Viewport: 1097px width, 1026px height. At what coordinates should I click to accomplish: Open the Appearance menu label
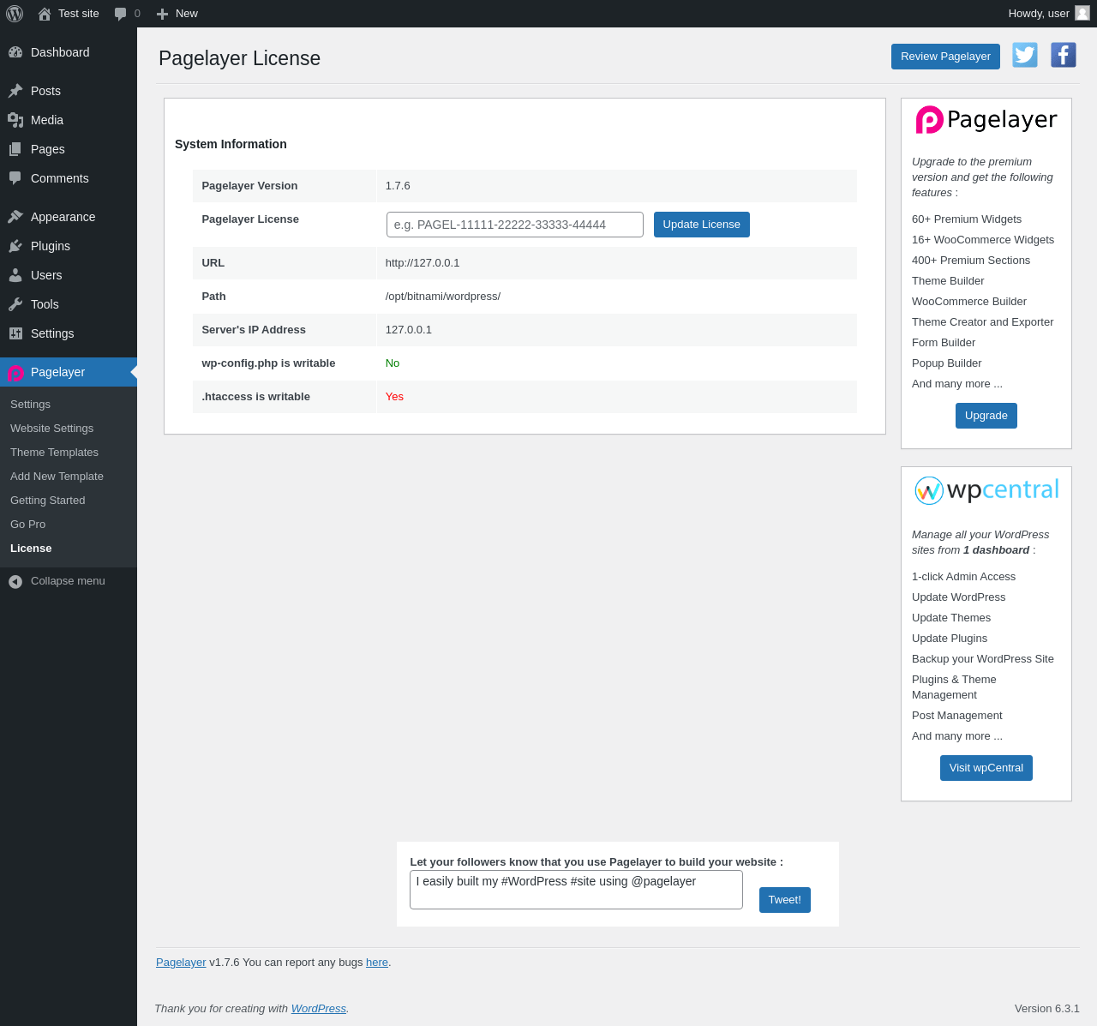click(x=63, y=217)
